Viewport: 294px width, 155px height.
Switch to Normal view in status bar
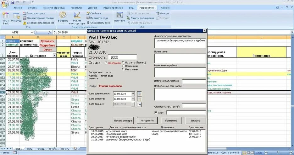click(x=245, y=153)
